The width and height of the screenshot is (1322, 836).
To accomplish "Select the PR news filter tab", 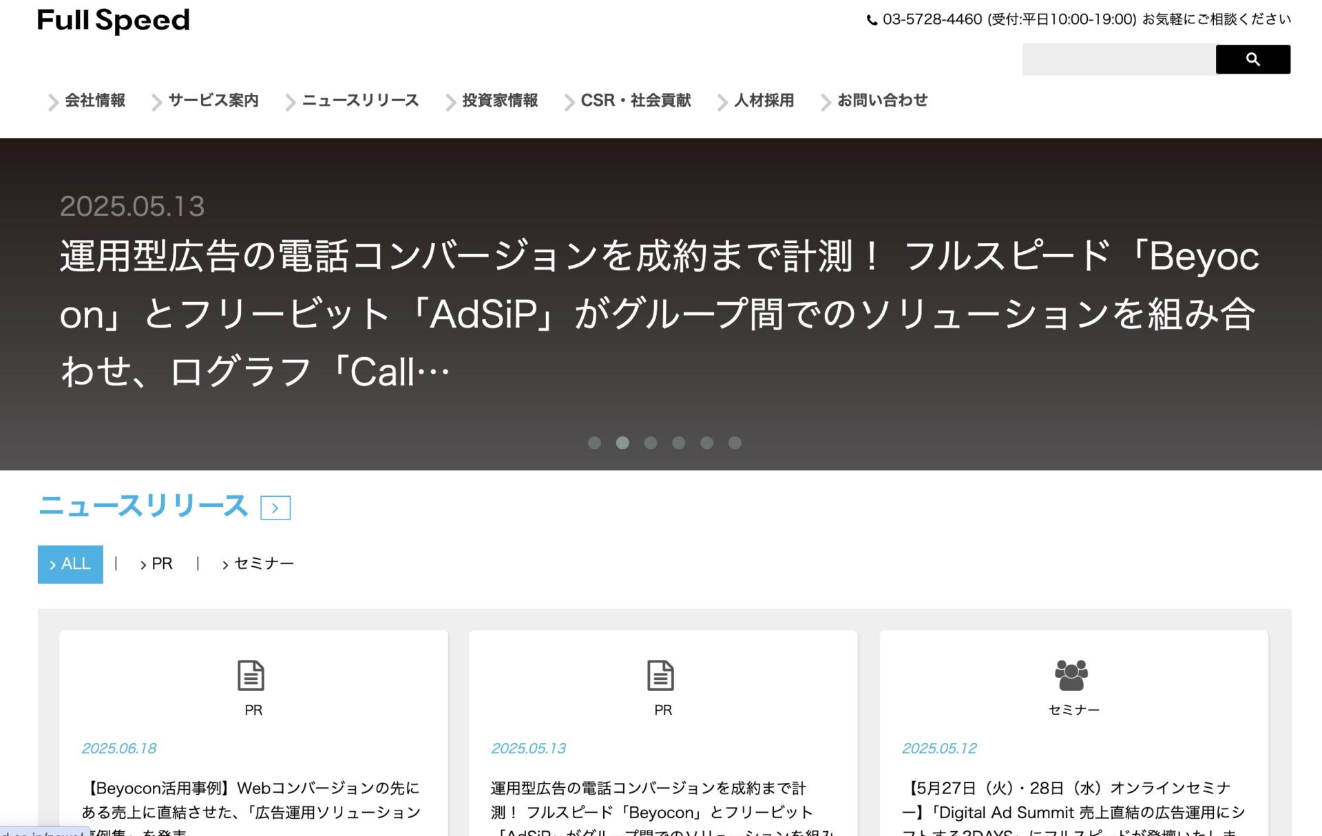I will tap(156, 564).
